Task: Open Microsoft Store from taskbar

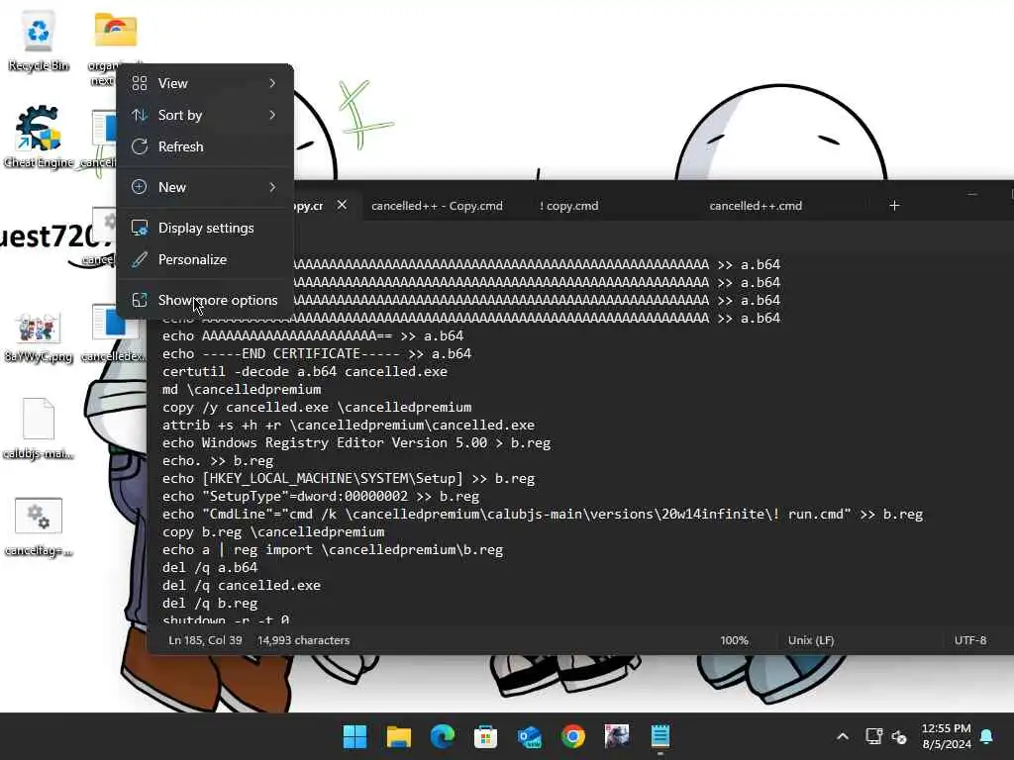Action: [485, 736]
